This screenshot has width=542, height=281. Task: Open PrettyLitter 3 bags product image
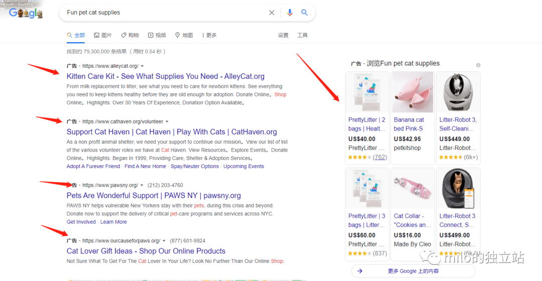[367, 189]
